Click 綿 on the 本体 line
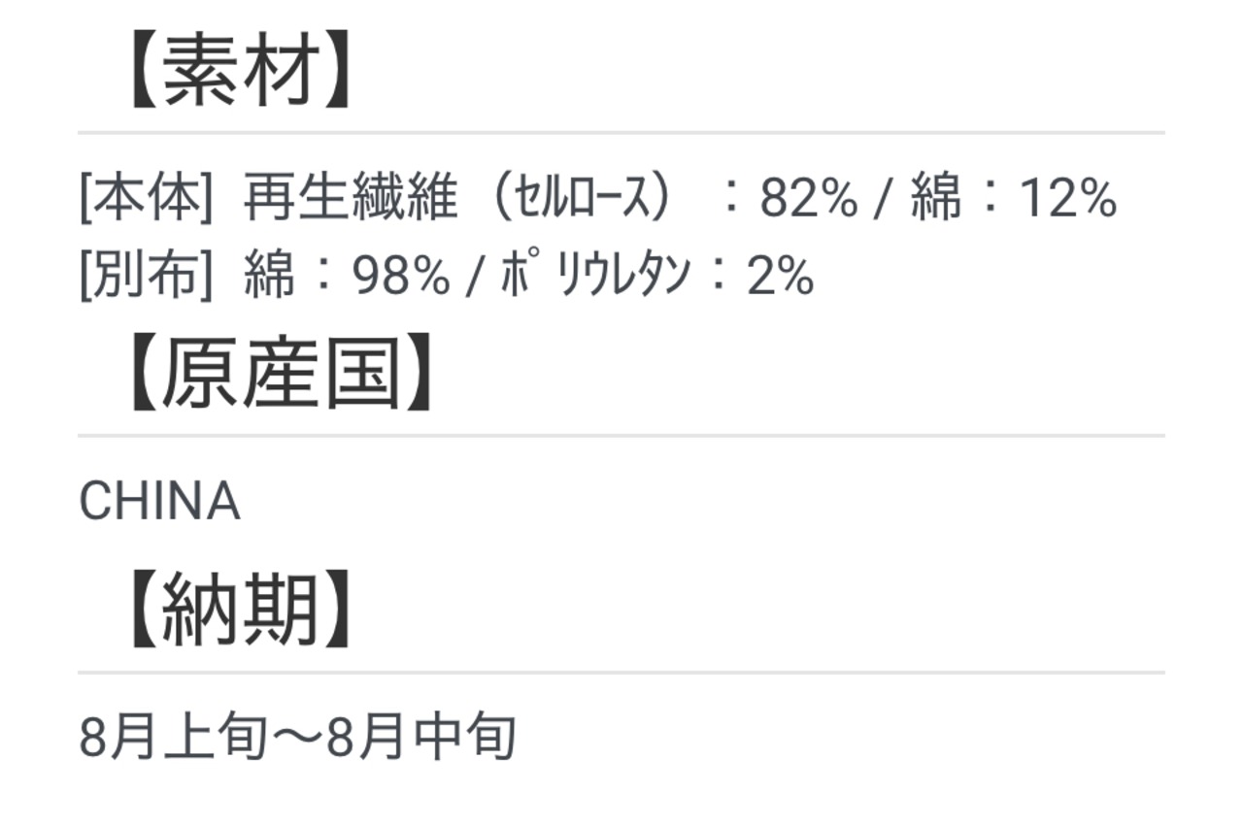 click(936, 198)
